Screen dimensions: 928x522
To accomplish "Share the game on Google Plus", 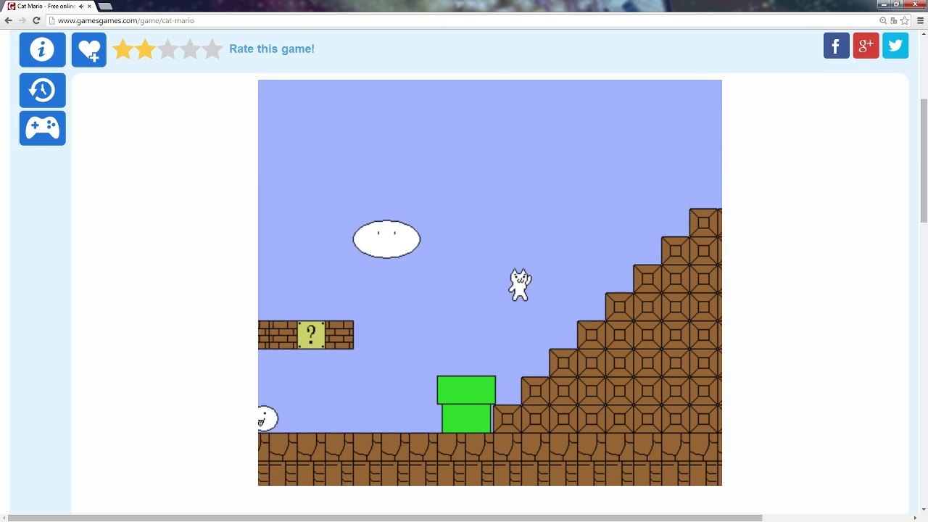I will pyautogui.click(x=866, y=46).
